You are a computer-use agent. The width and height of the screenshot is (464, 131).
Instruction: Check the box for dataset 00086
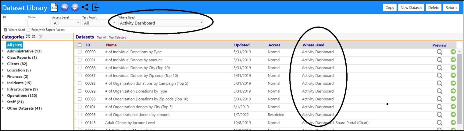point(80,68)
